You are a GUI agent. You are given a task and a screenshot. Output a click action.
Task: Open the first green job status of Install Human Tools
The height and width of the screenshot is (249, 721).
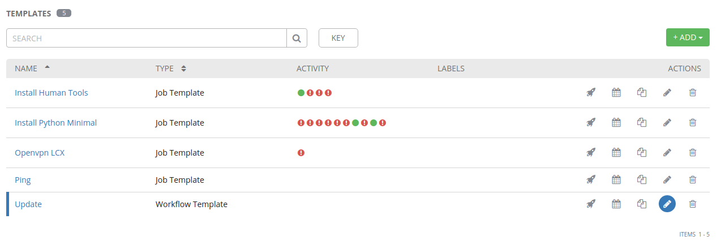tap(301, 93)
